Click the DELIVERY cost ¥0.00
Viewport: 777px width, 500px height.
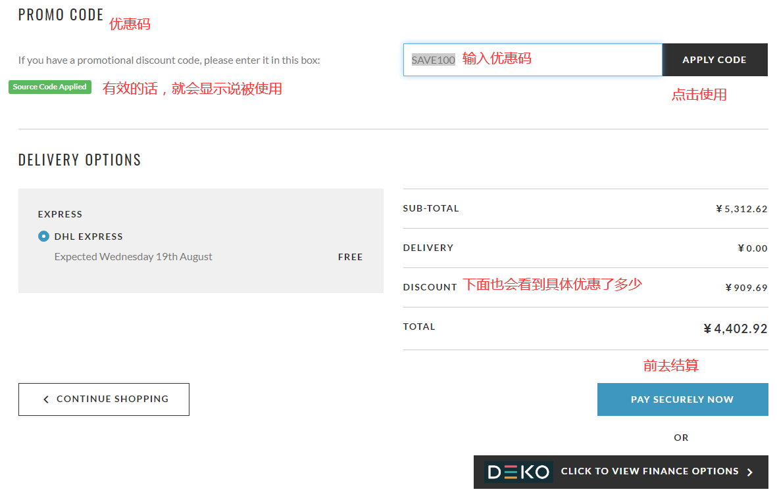click(752, 248)
